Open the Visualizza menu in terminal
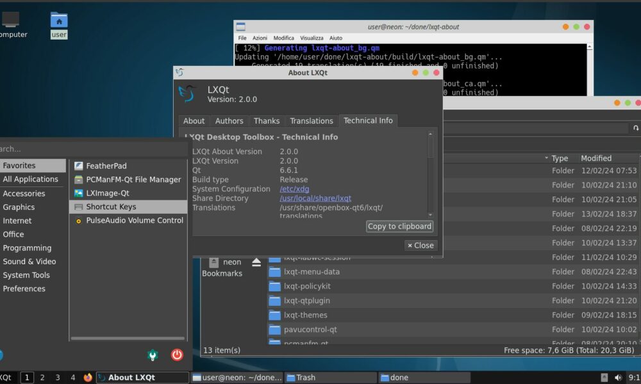The image size is (641, 384). pyautogui.click(x=312, y=38)
